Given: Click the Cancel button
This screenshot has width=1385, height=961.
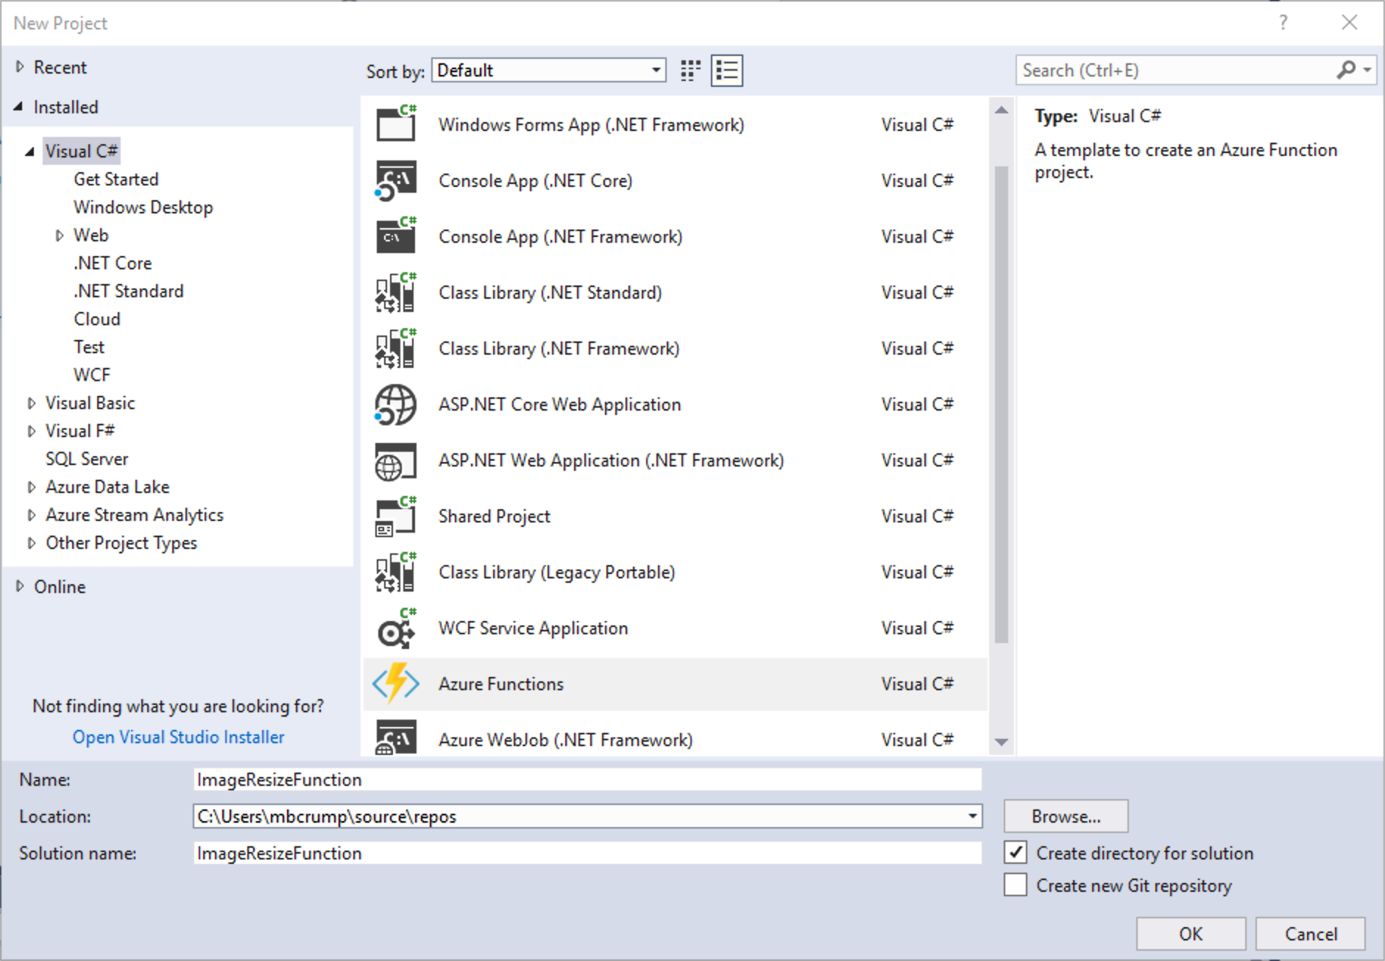Looking at the screenshot, I should coord(1311,934).
